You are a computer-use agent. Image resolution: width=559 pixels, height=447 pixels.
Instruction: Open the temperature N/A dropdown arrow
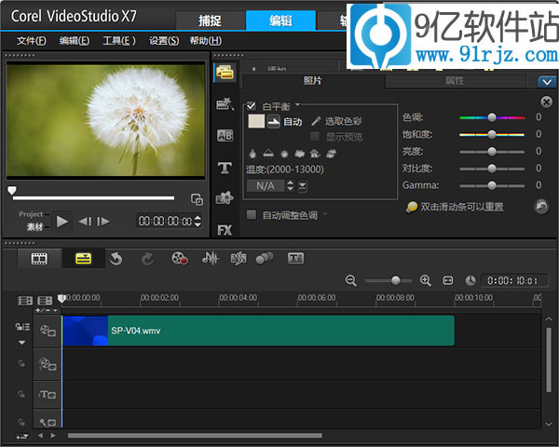point(304,185)
